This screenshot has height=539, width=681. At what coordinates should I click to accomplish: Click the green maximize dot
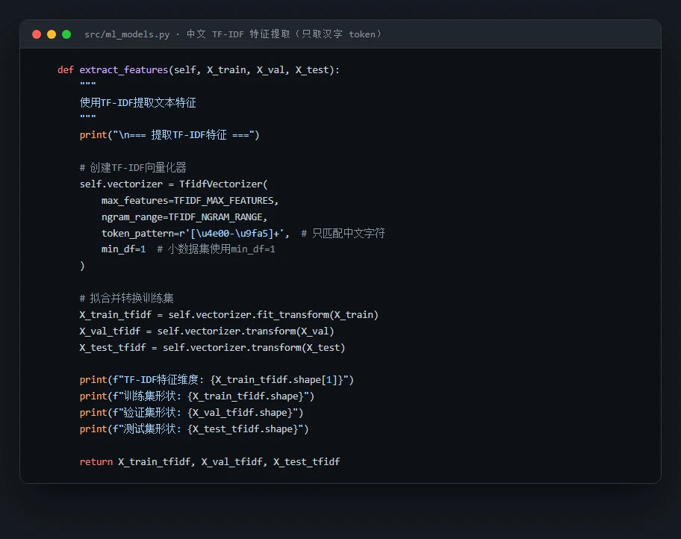tap(66, 34)
